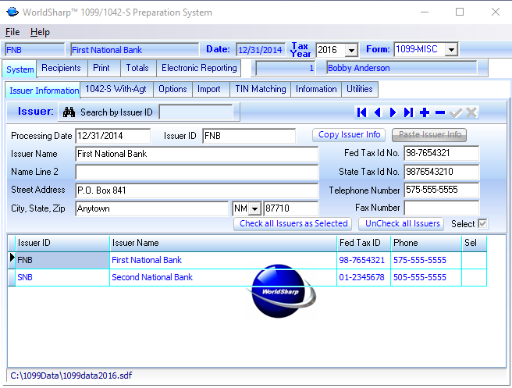Click the Issuer Name column header

pos(223,243)
